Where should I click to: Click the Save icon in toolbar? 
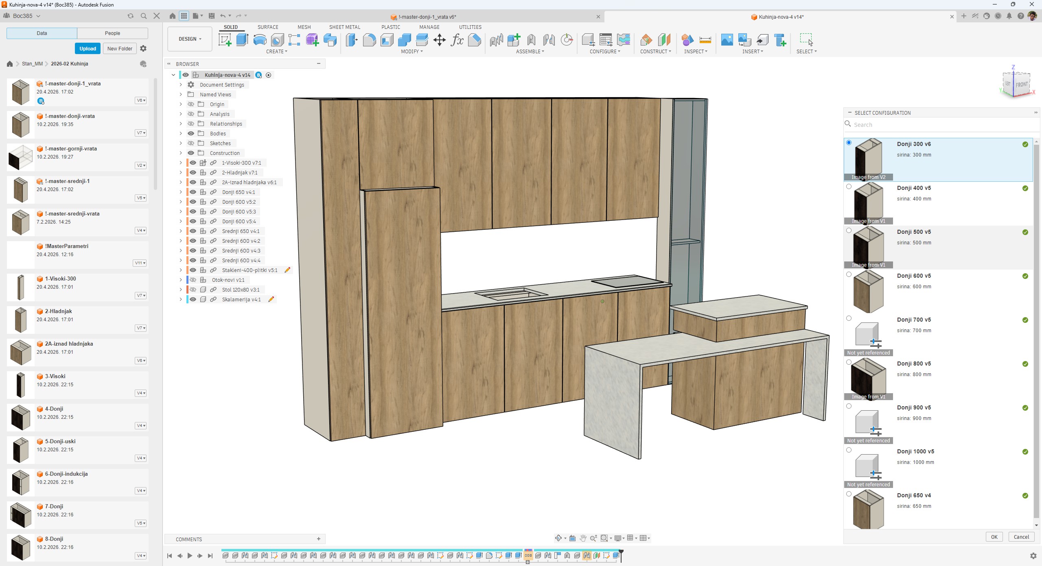(x=211, y=16)
